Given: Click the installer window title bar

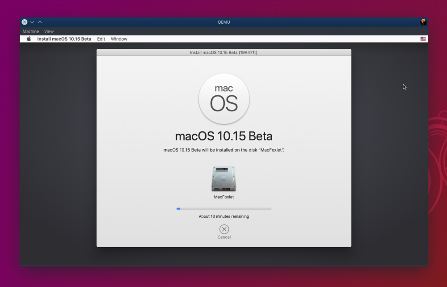Looking at the screenshot, I should [x=224, y=52].
